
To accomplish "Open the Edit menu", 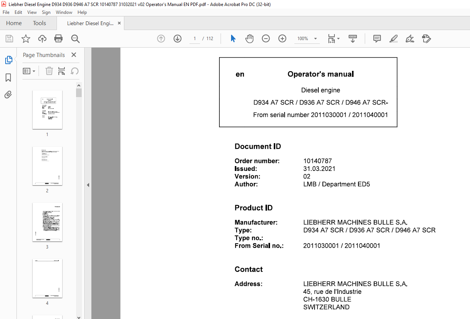I will pyautogui.click(x=18, y=12).
